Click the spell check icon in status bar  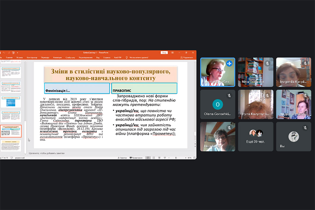click(12, 158)
